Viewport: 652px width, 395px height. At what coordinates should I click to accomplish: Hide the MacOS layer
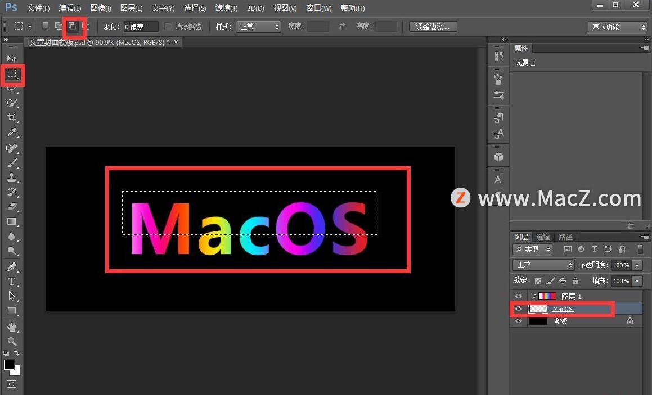[x=519, y=308]
